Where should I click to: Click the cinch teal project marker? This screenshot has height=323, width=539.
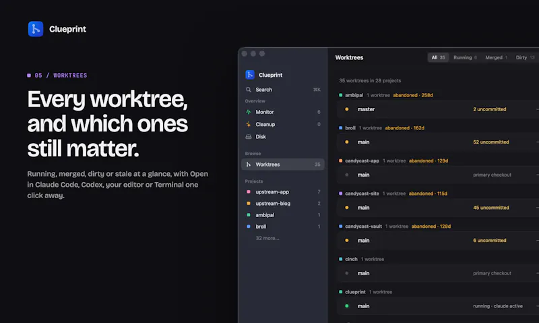click(x=340, y=259)
